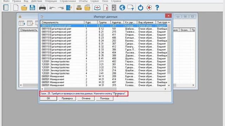
Task: Select the row with group З 41
Action: click(x=104, y=73)
